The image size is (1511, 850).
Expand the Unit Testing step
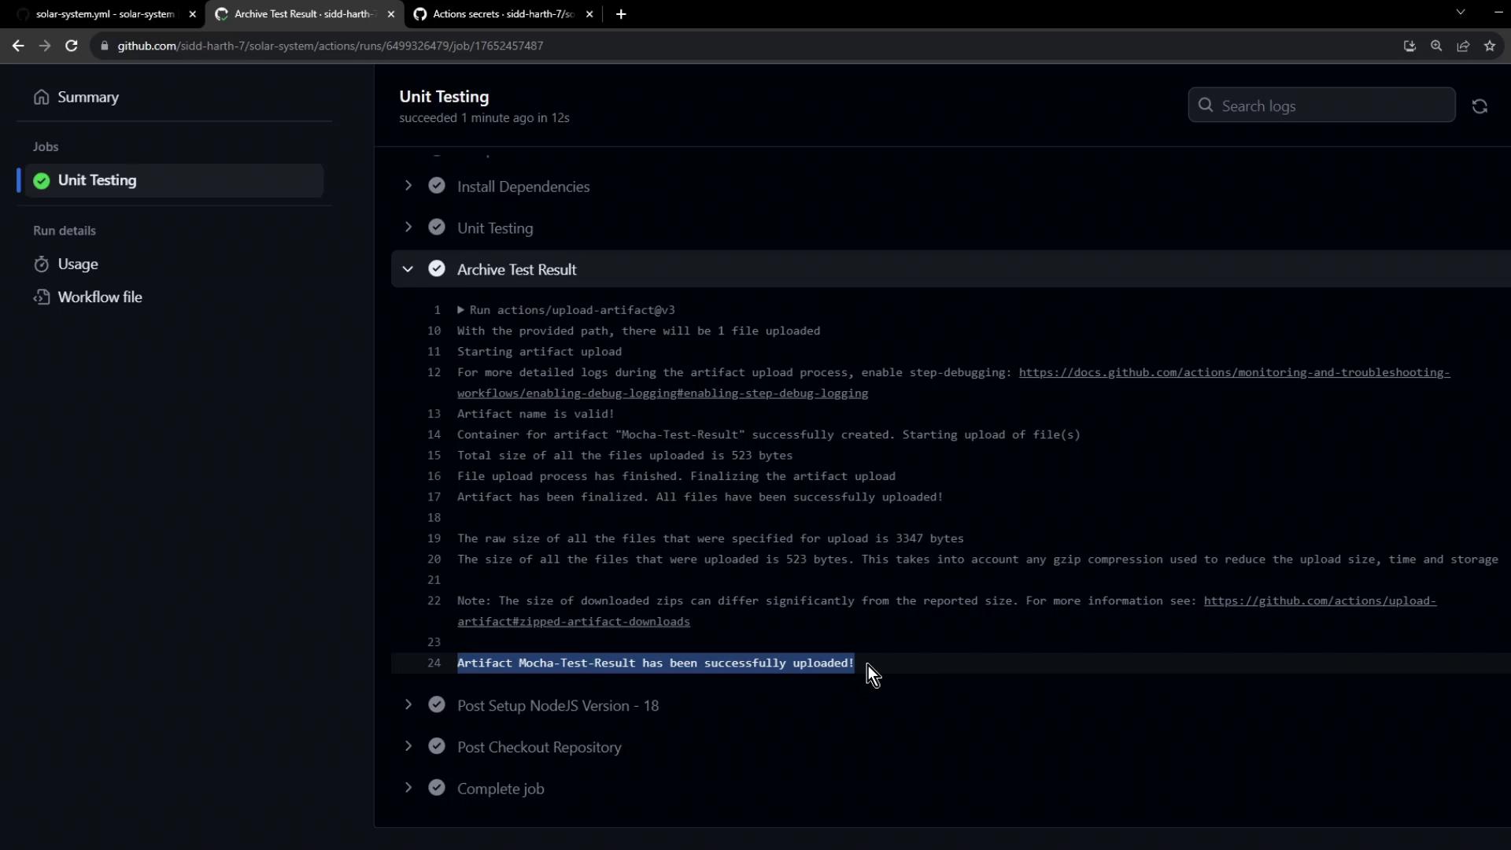408,227
